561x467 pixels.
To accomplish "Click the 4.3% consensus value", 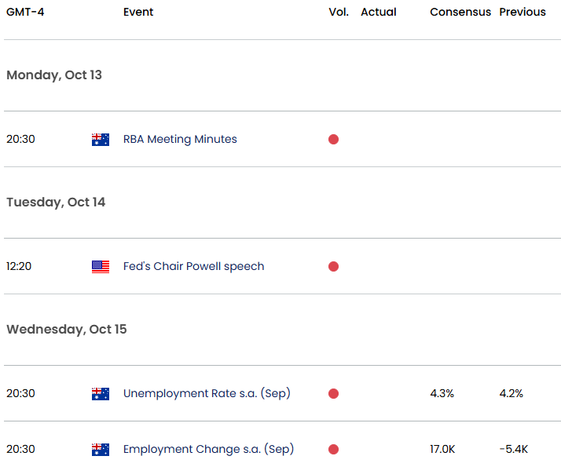I will coord(442,393).
